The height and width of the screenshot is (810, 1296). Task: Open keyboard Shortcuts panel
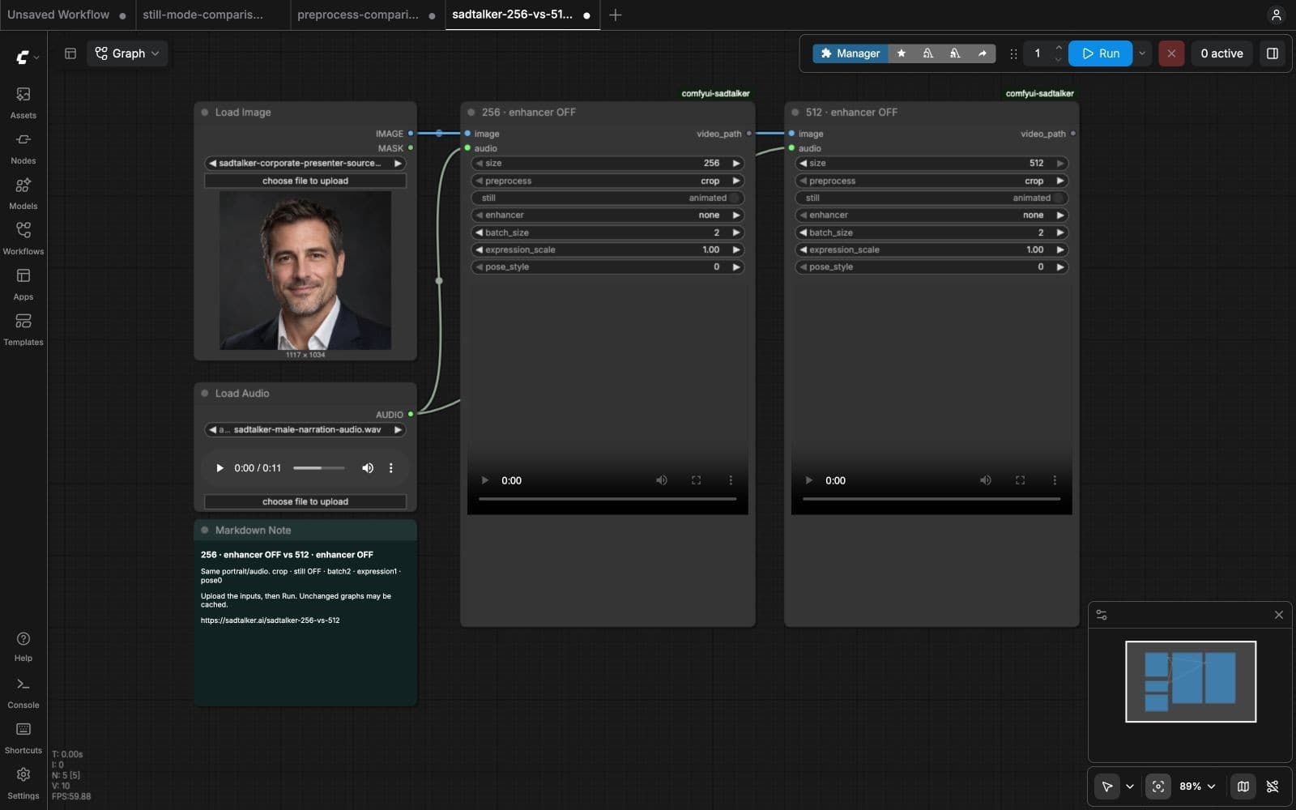(x=23, y=739)
